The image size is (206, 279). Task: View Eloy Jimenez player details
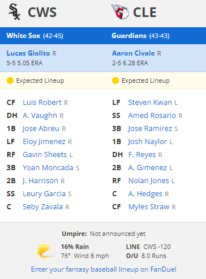pos(44,142)
